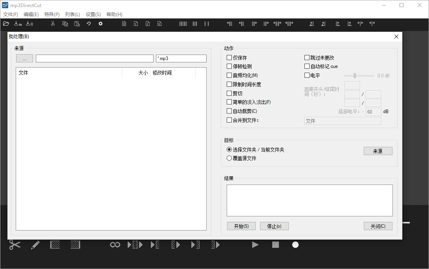Open the 设置(S) menu
Screen dimensions: 429x269
(93, 14)
